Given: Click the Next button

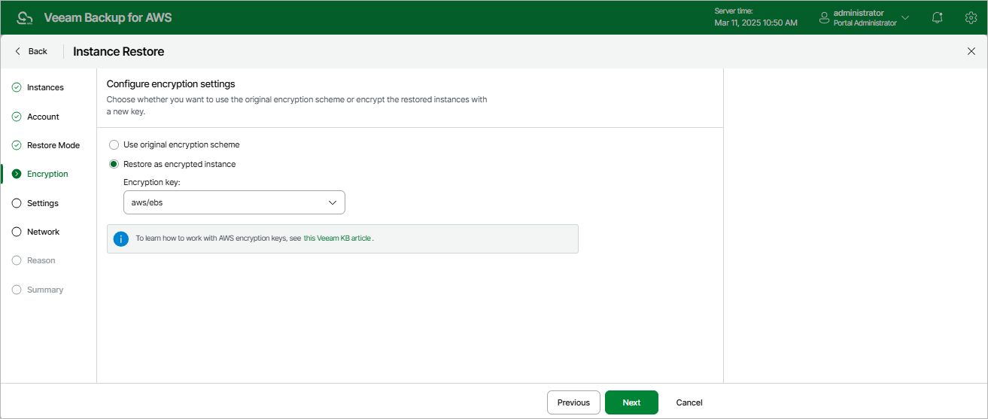Looking at the screenshot, I should click(x=631, y=402).
